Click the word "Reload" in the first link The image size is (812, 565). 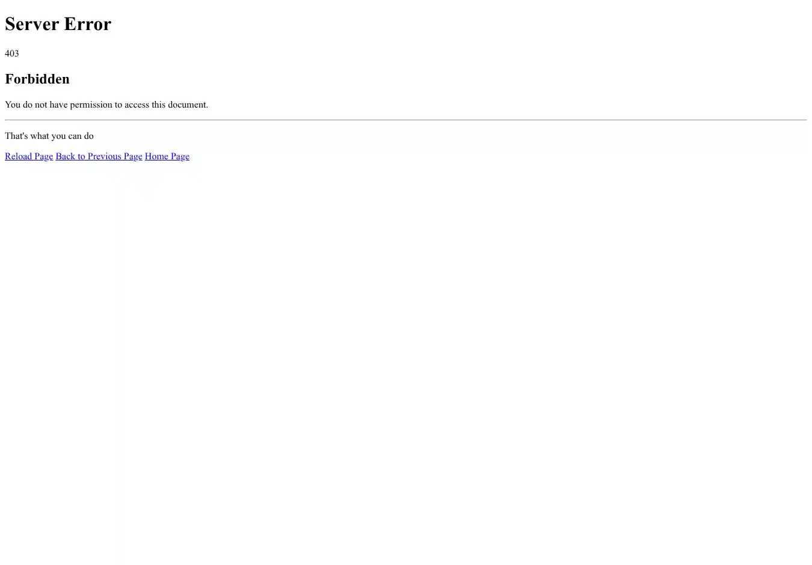pos(18,156)
